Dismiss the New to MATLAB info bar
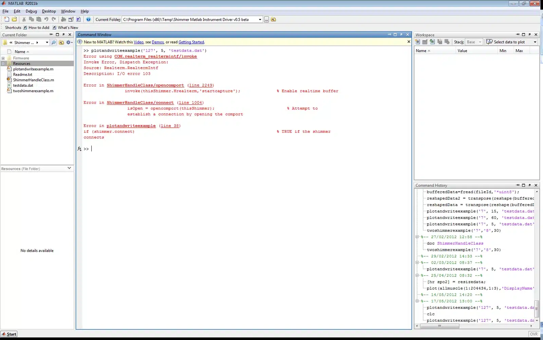The height and width of the screenshot is (340, 543). tap(409, 42)
